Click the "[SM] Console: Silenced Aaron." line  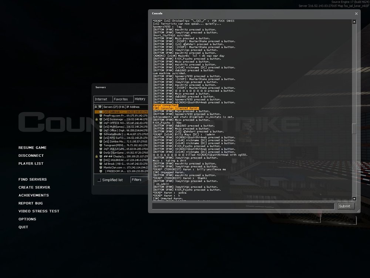(176, 108)
